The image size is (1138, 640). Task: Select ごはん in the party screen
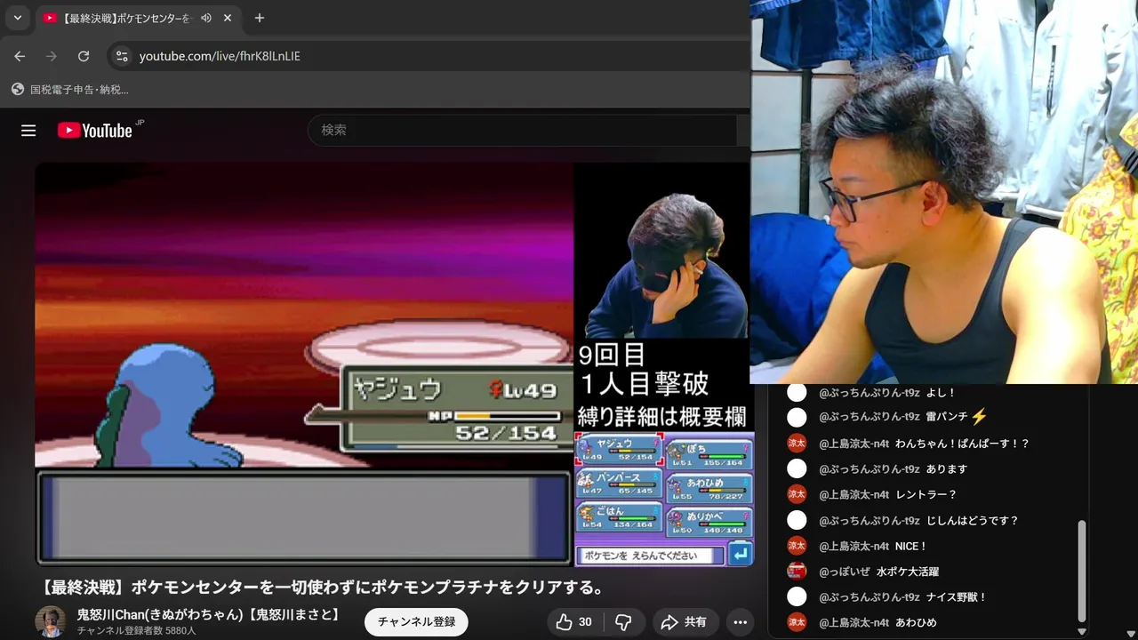coord(619,517)
